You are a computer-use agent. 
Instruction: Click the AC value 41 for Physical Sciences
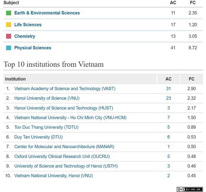click(173, 48)
